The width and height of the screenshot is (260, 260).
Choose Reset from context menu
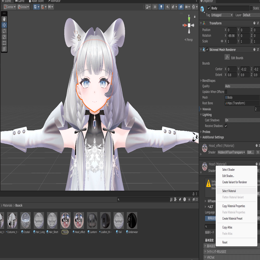[x=225, y=242]
